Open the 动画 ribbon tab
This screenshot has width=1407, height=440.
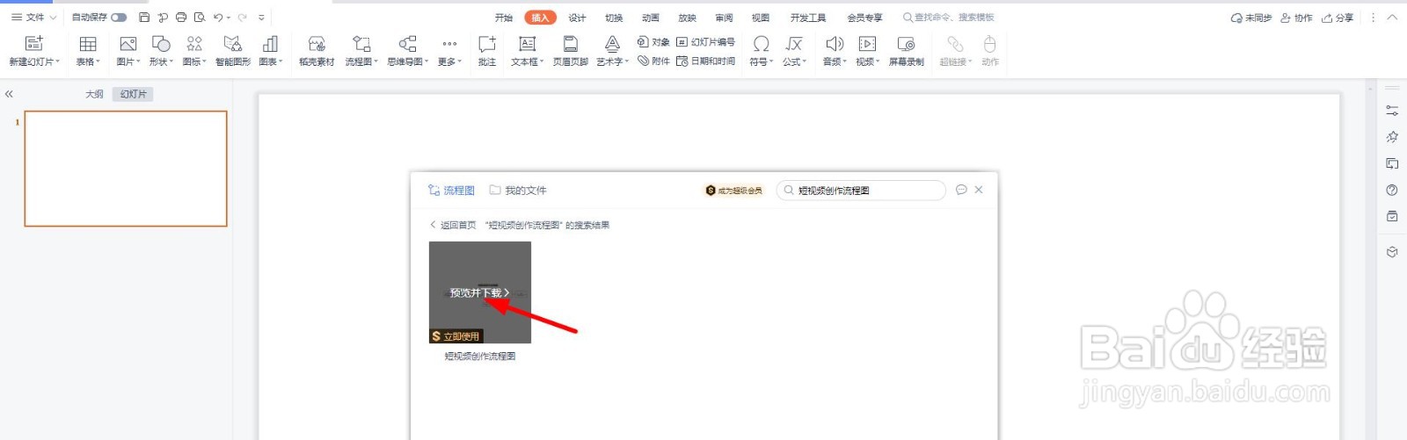pos(651,18)
